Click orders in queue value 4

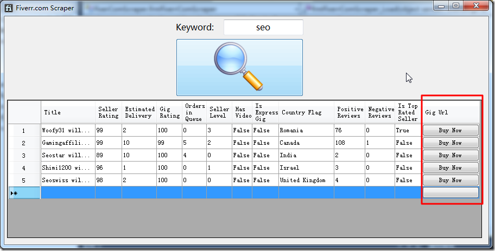pos(194,155)
